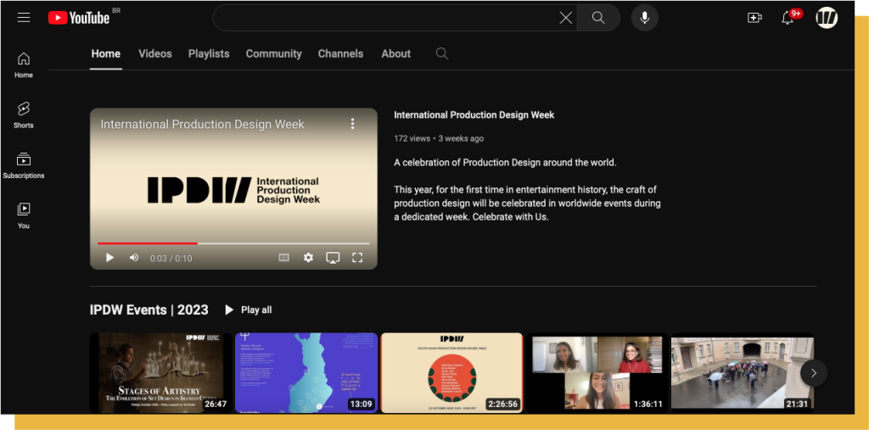This screenshot has height=430, width=869.
Task: Search within channel using magnifier icon
Action: (441, 53)
